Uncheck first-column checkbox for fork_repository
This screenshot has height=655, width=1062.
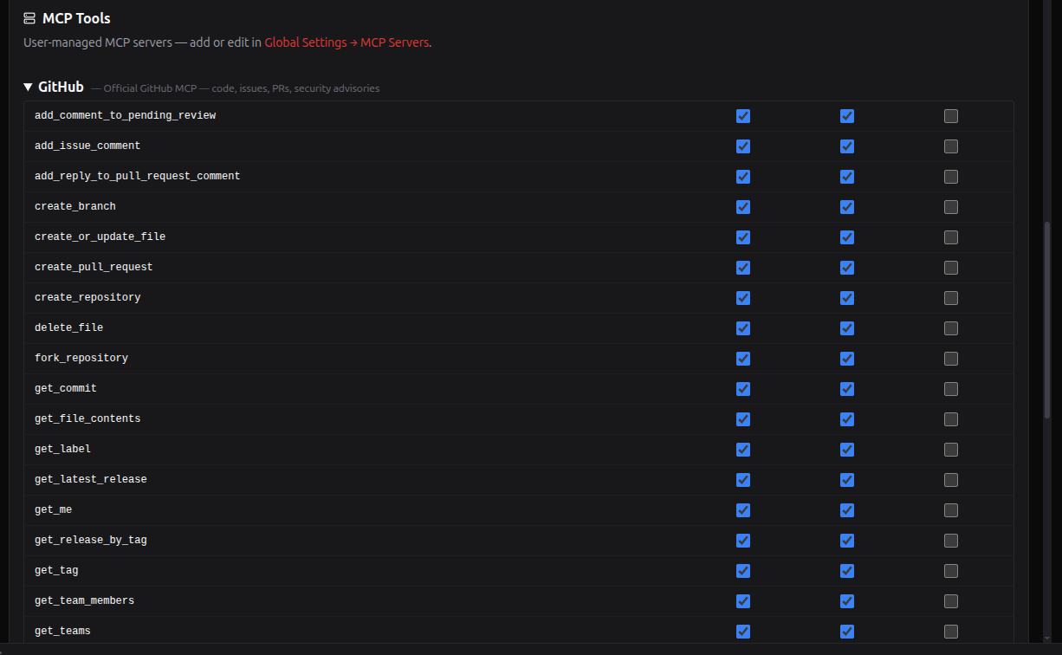(743, 359)
